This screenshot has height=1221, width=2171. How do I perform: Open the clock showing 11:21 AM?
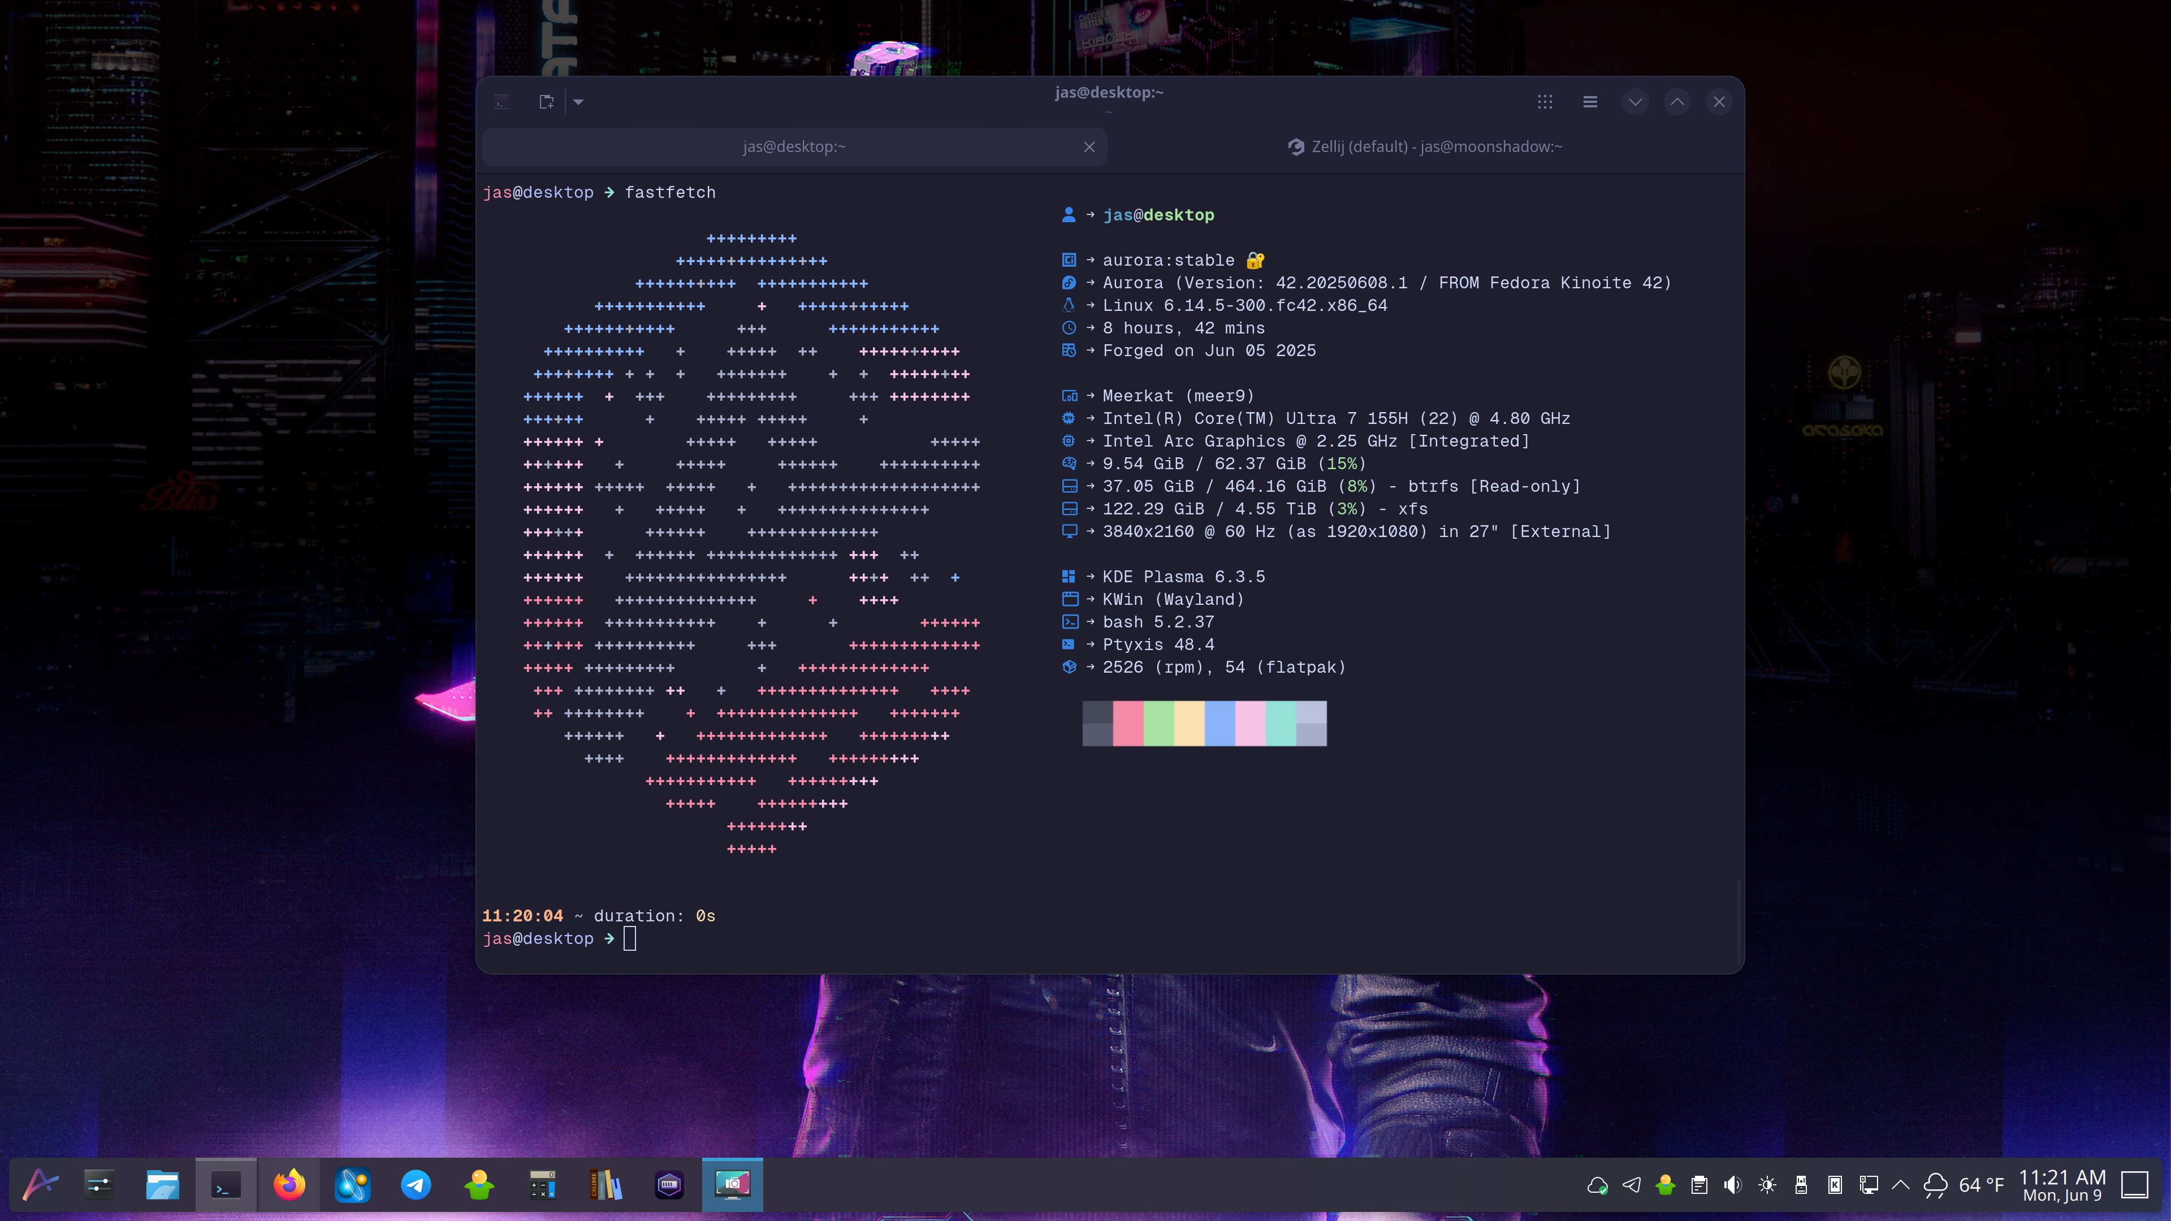click(2062, 1185)
